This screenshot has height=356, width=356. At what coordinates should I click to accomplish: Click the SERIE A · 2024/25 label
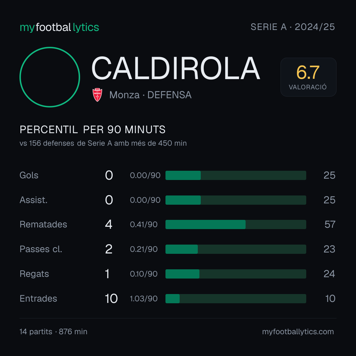293,27
